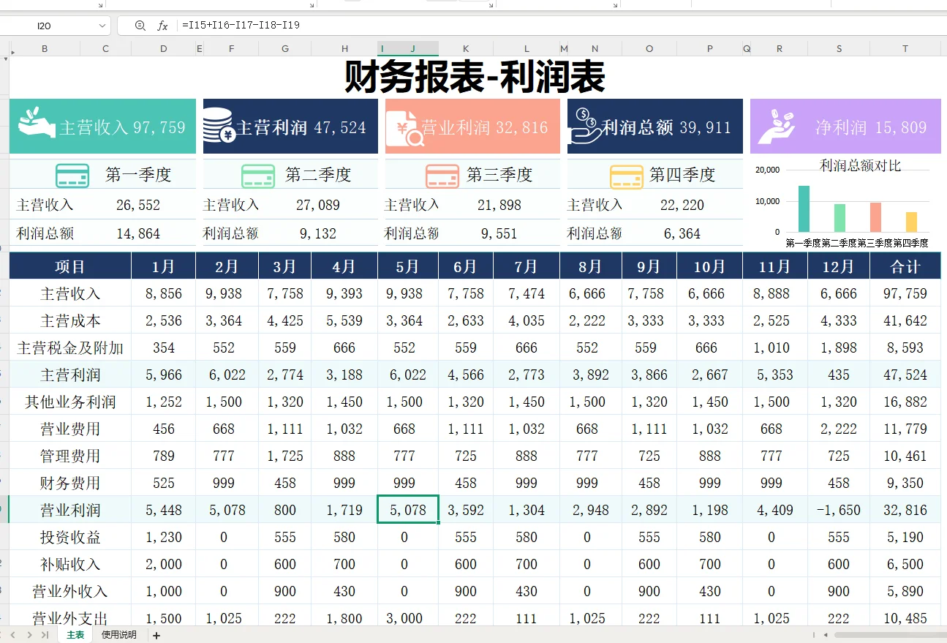Click the -1,650 cell in 营业利润 row
The height and width of the screenshot is (643, 947).
click(839, 510)
